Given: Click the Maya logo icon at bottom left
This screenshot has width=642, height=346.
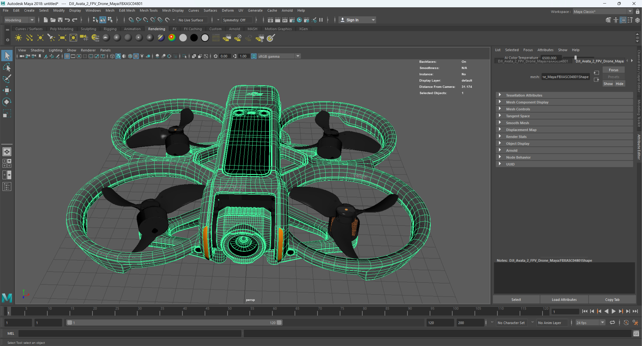Looking at the screenshot, I should pyautogui.click(x=7, y=298).
